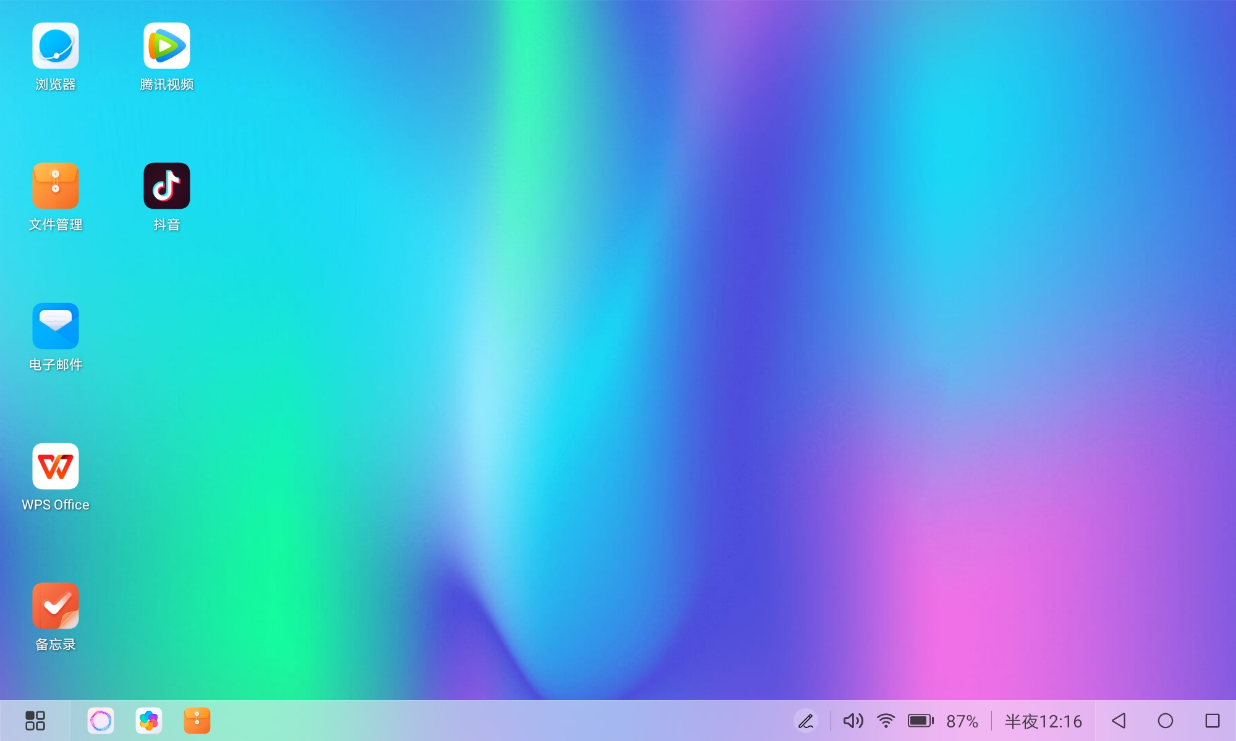
Task: Click the 87% battery percentage text
Action: 962,721
